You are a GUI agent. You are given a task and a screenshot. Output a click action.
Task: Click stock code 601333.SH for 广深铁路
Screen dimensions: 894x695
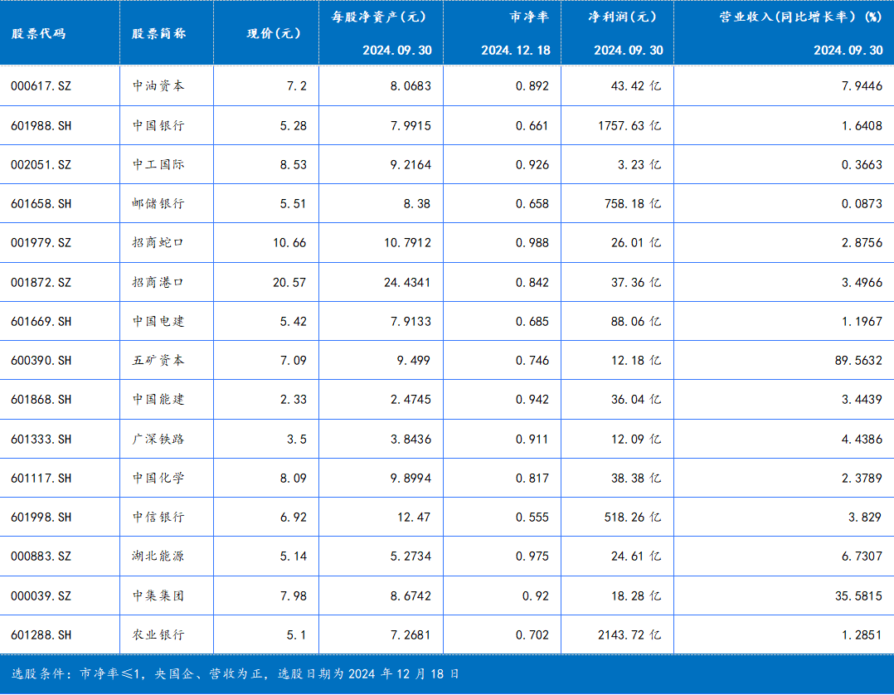tap(41, 440)
